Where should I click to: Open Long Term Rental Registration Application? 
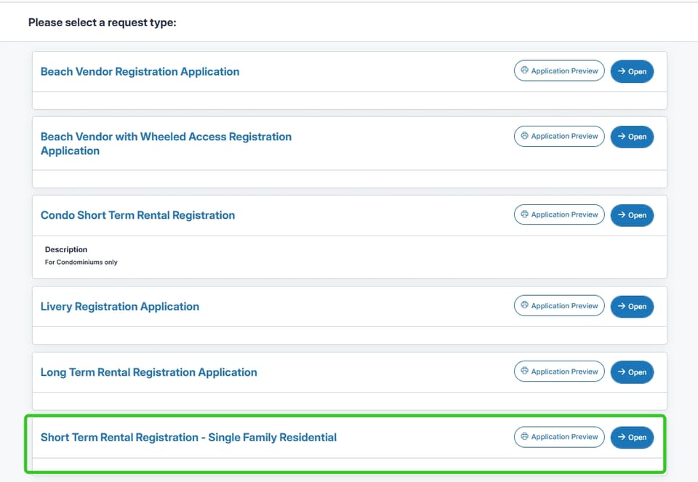point(632,372)
